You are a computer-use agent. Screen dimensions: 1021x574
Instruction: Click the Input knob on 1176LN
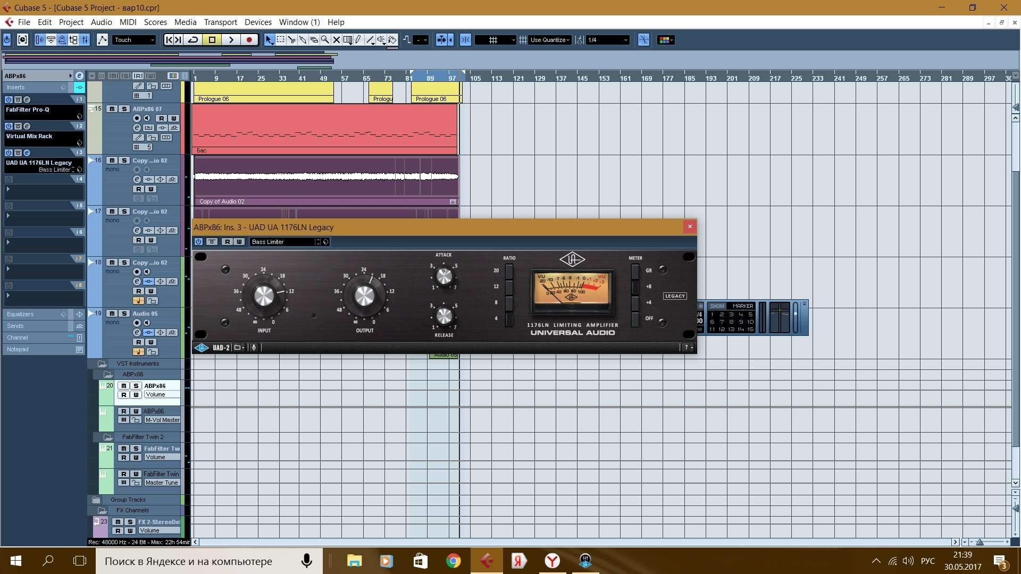coord(264,296)
